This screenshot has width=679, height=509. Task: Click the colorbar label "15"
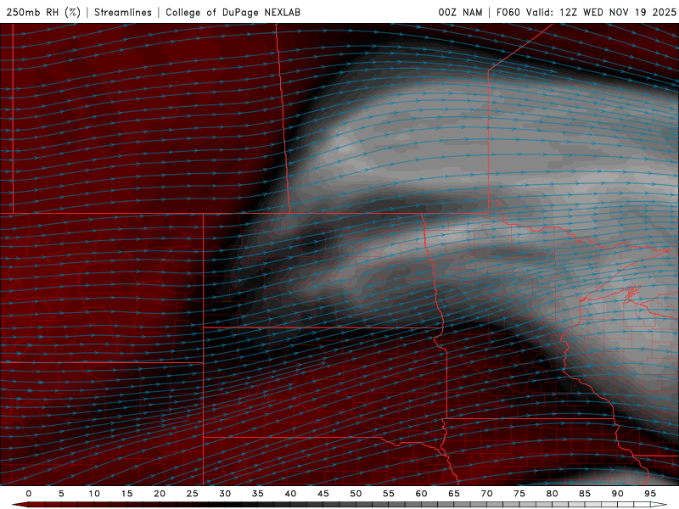(x=126, y=494)
